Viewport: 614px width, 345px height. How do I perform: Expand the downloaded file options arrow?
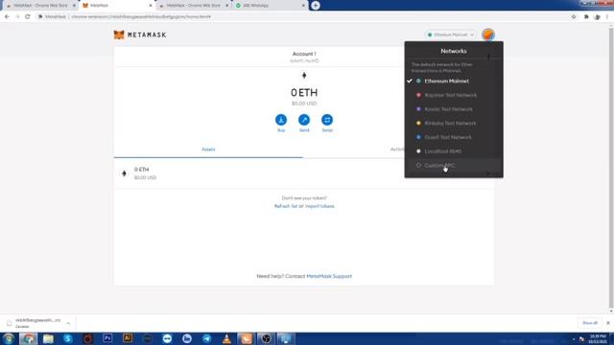pyautogui.click(x=68, y=323)
